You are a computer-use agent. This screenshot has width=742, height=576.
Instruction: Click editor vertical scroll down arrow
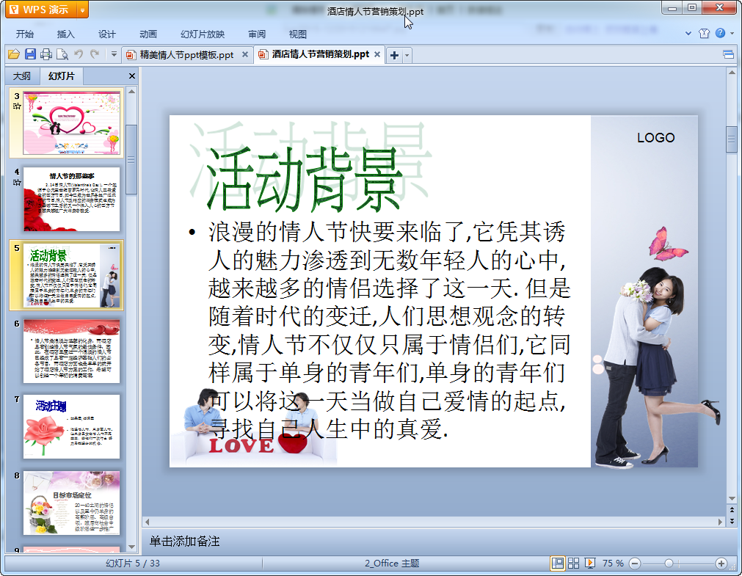(732, 498)
